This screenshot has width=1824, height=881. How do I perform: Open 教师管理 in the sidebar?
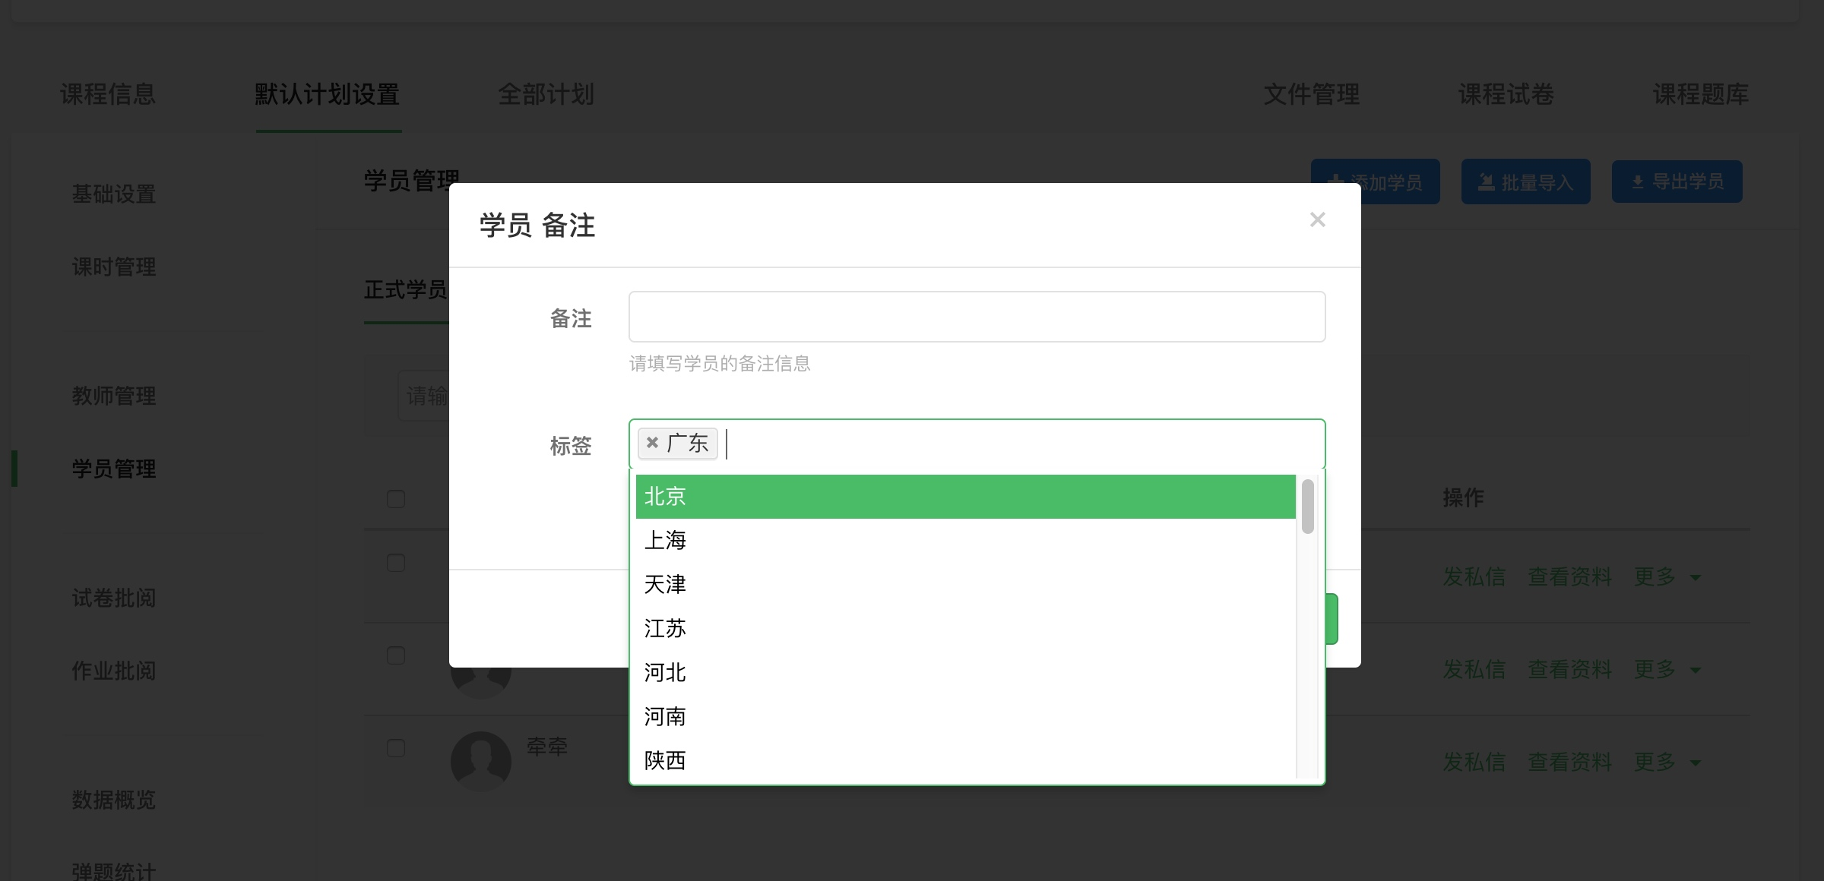(114, 396)
